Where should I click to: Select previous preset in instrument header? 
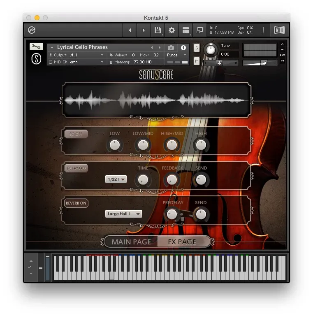[x=152, y=48]
